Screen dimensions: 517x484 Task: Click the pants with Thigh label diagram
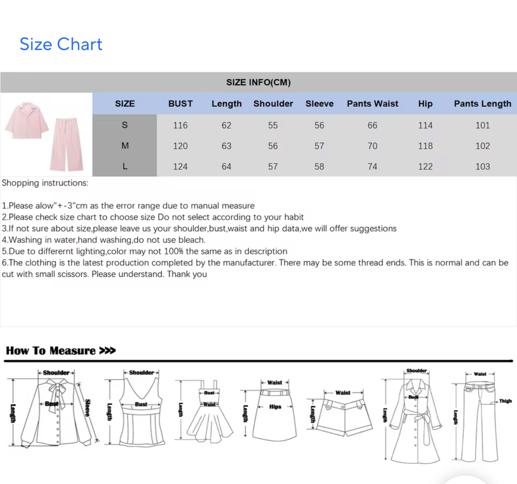[x=480, y=417]
